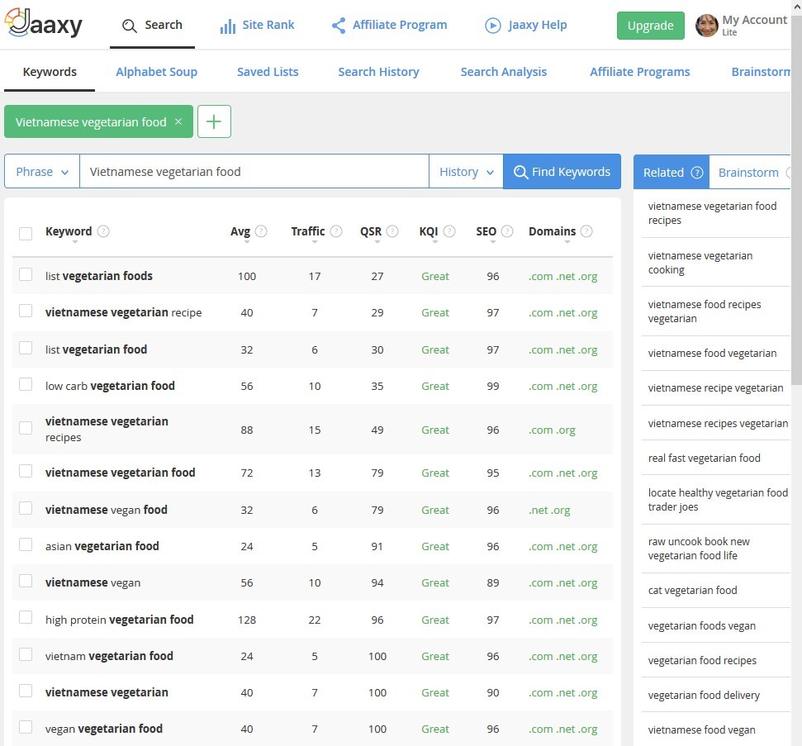The height and width of the screenshot is (746, 802).
Task: Check the 'list vegetarian food' row
Action: 26,348
